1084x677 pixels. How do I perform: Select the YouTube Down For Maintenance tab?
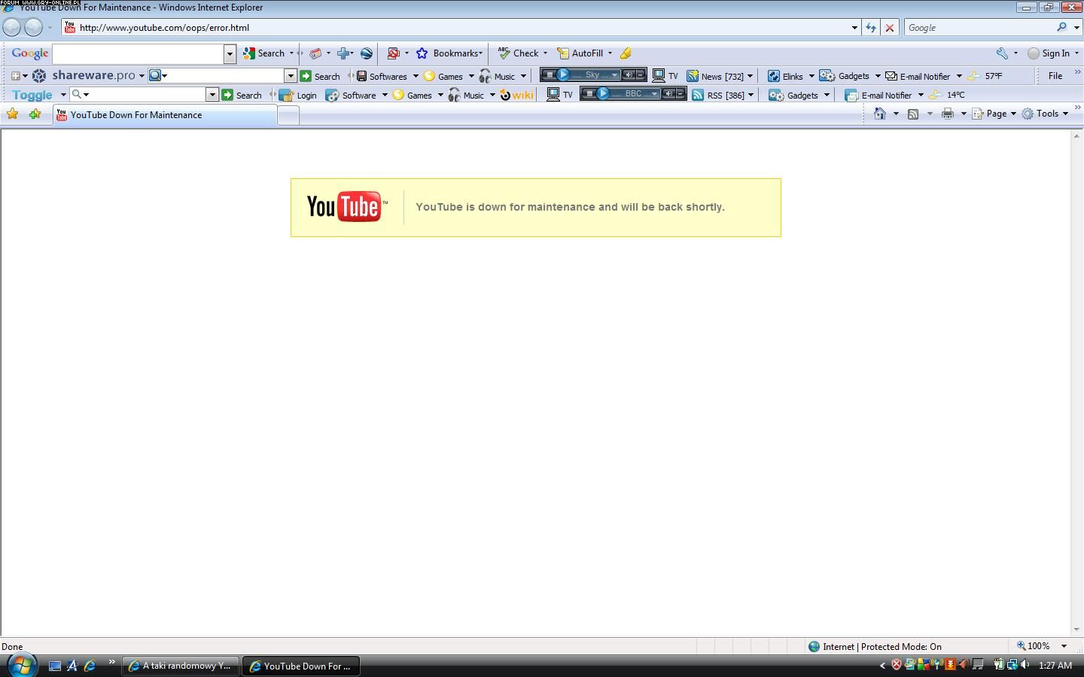pos(164,115)
